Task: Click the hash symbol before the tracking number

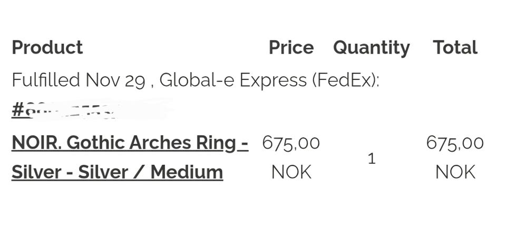Action: [17, 110]
